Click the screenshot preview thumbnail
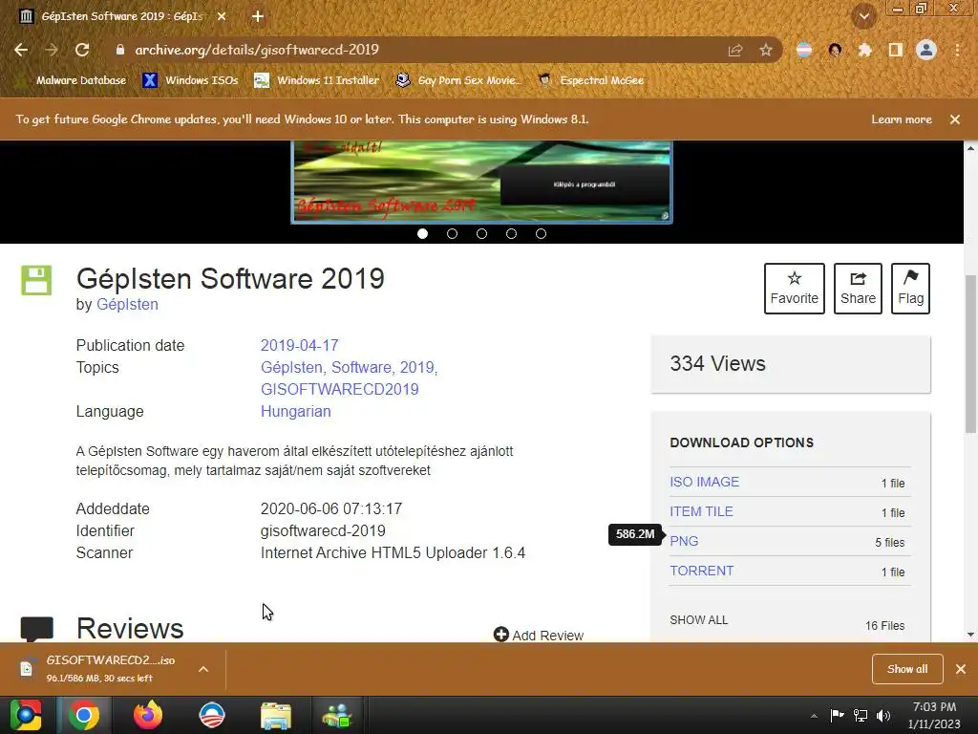978x734 pixels. coord(481,182)
